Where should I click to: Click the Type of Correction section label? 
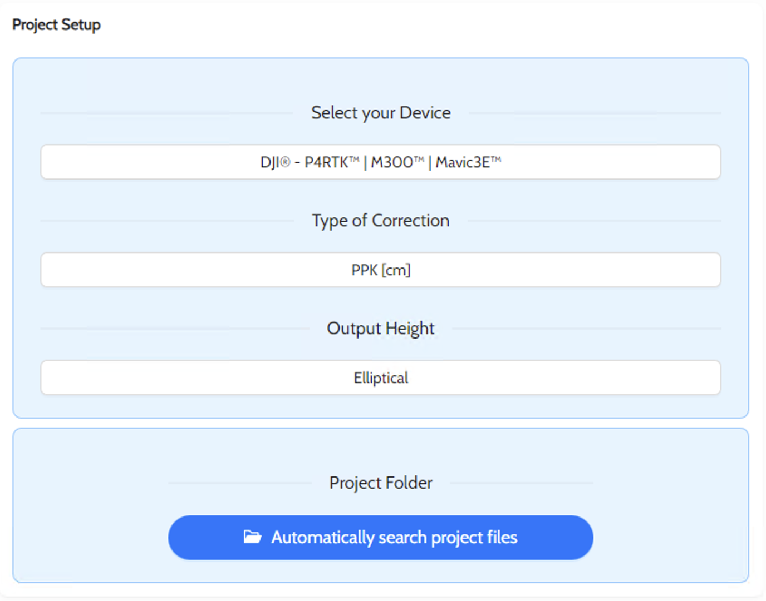[x=380, y=221]
